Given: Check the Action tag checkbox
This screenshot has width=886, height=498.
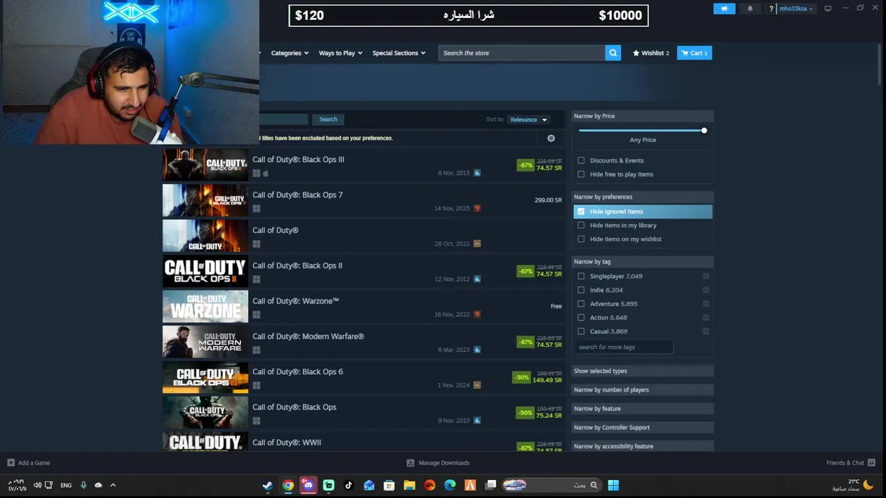Looking at the screenshot, I should (581, 317).
